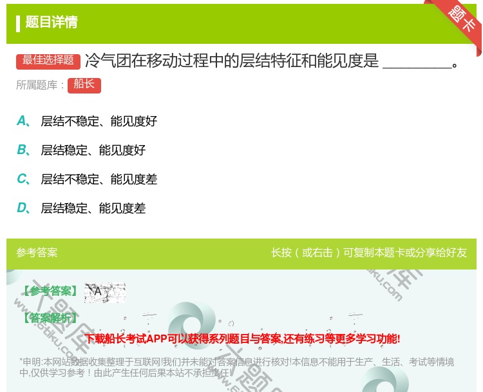Click the 长按（或右击）可复制本题卡 hint text
This screenshot has height=392, width=483.
coord(369,253)
